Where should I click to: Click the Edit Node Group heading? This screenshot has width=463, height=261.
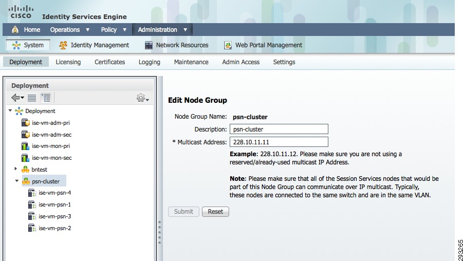(x=197, y=100)
